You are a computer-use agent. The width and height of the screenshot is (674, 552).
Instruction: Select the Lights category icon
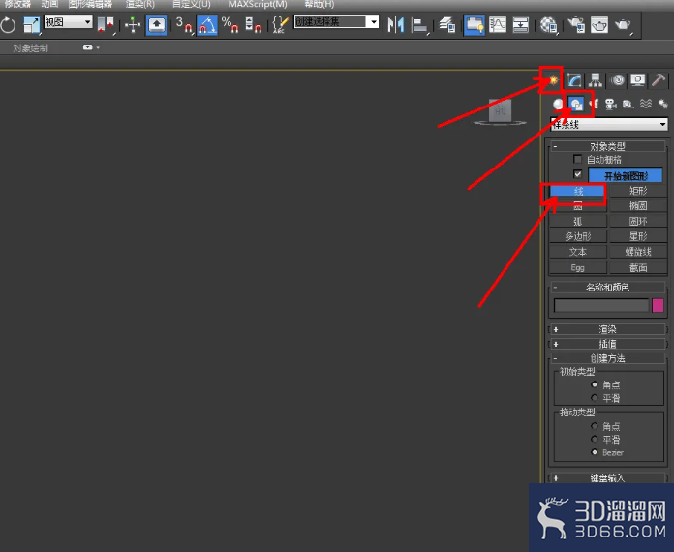click(x=594, y=104)
